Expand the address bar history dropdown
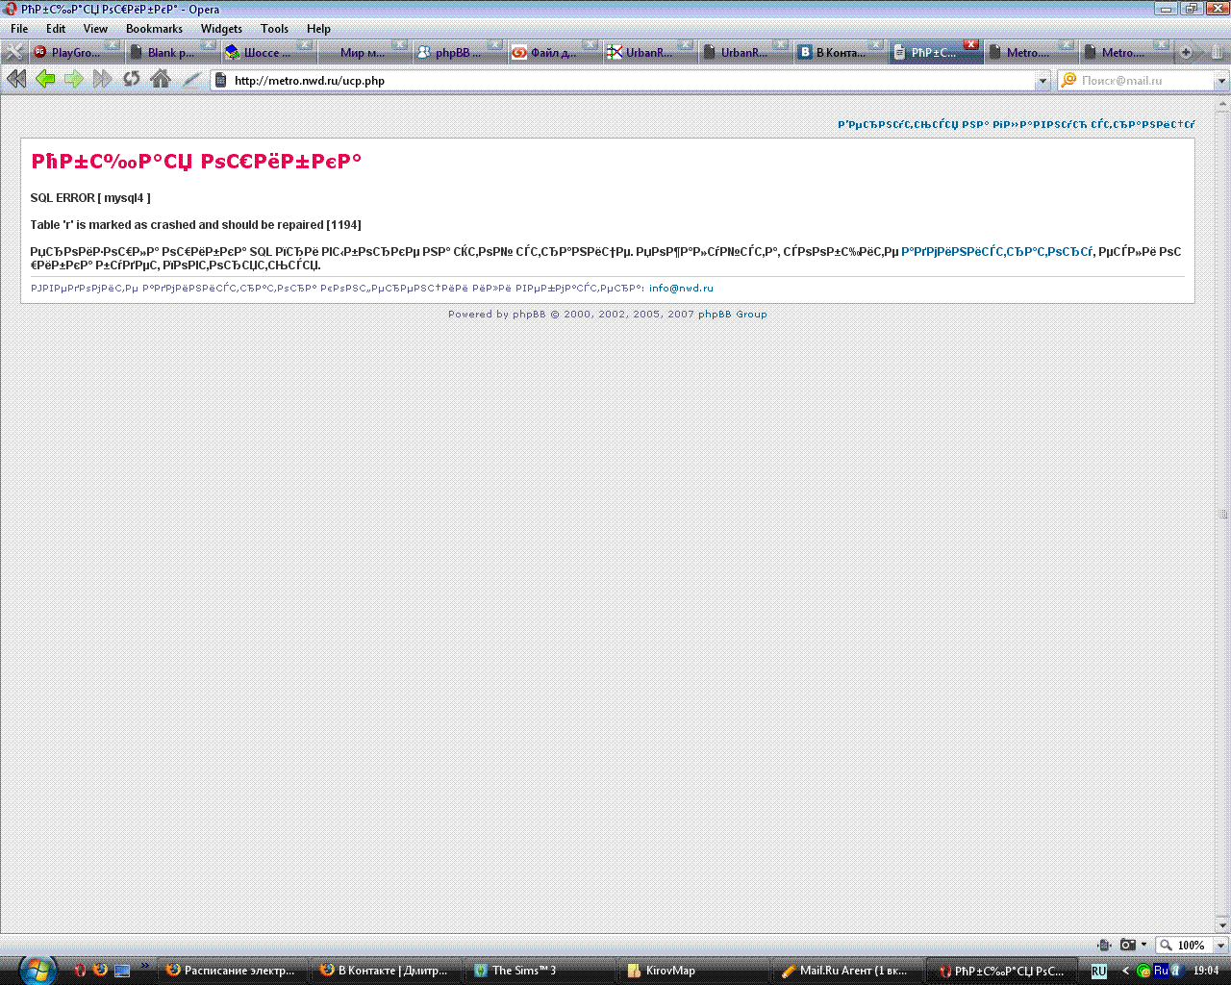Screen dimensions: 1231x985 point(1043,82)
